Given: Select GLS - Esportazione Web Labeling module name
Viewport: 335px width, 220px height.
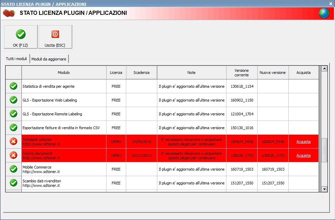Looking at the screenshot, I should (50, 100).
